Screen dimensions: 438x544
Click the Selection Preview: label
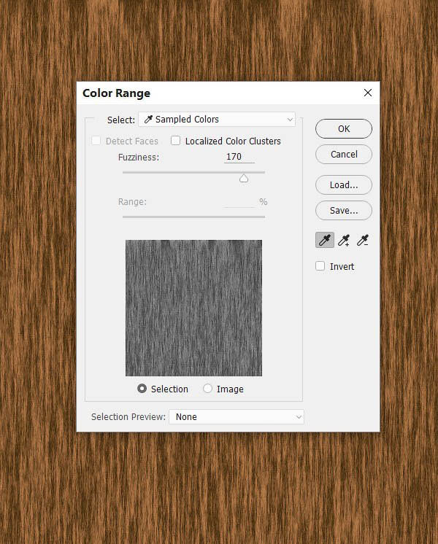coord(128,416)
